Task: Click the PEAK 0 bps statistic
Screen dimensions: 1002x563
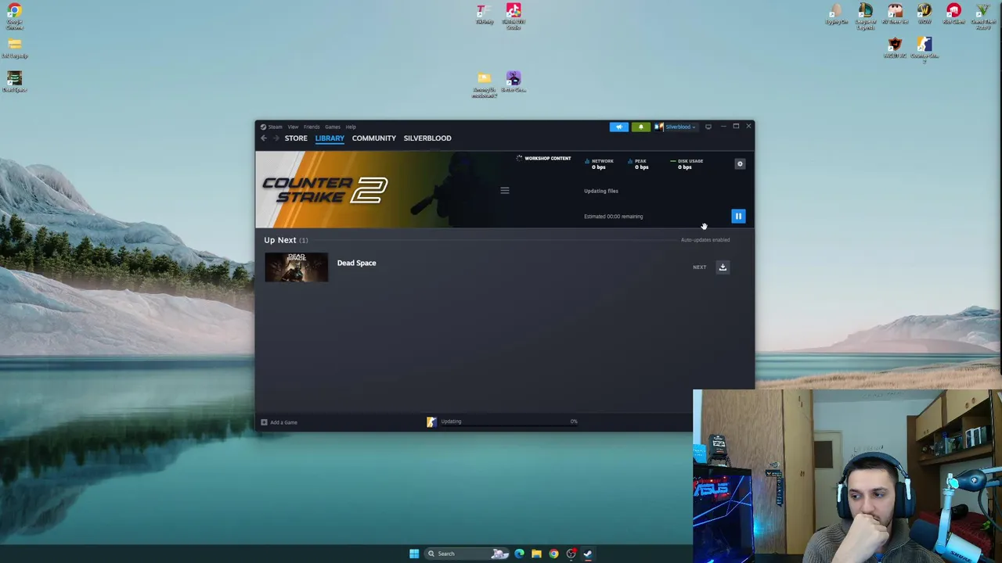Action: (x=639, y=164)
